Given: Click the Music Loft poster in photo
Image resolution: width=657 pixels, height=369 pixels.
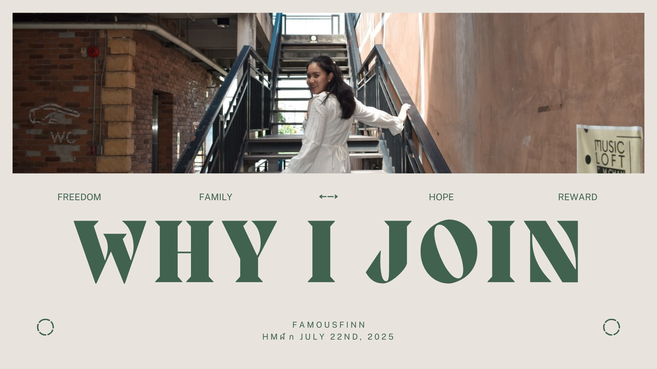Looking at the screenshot, I should (609, 149).
